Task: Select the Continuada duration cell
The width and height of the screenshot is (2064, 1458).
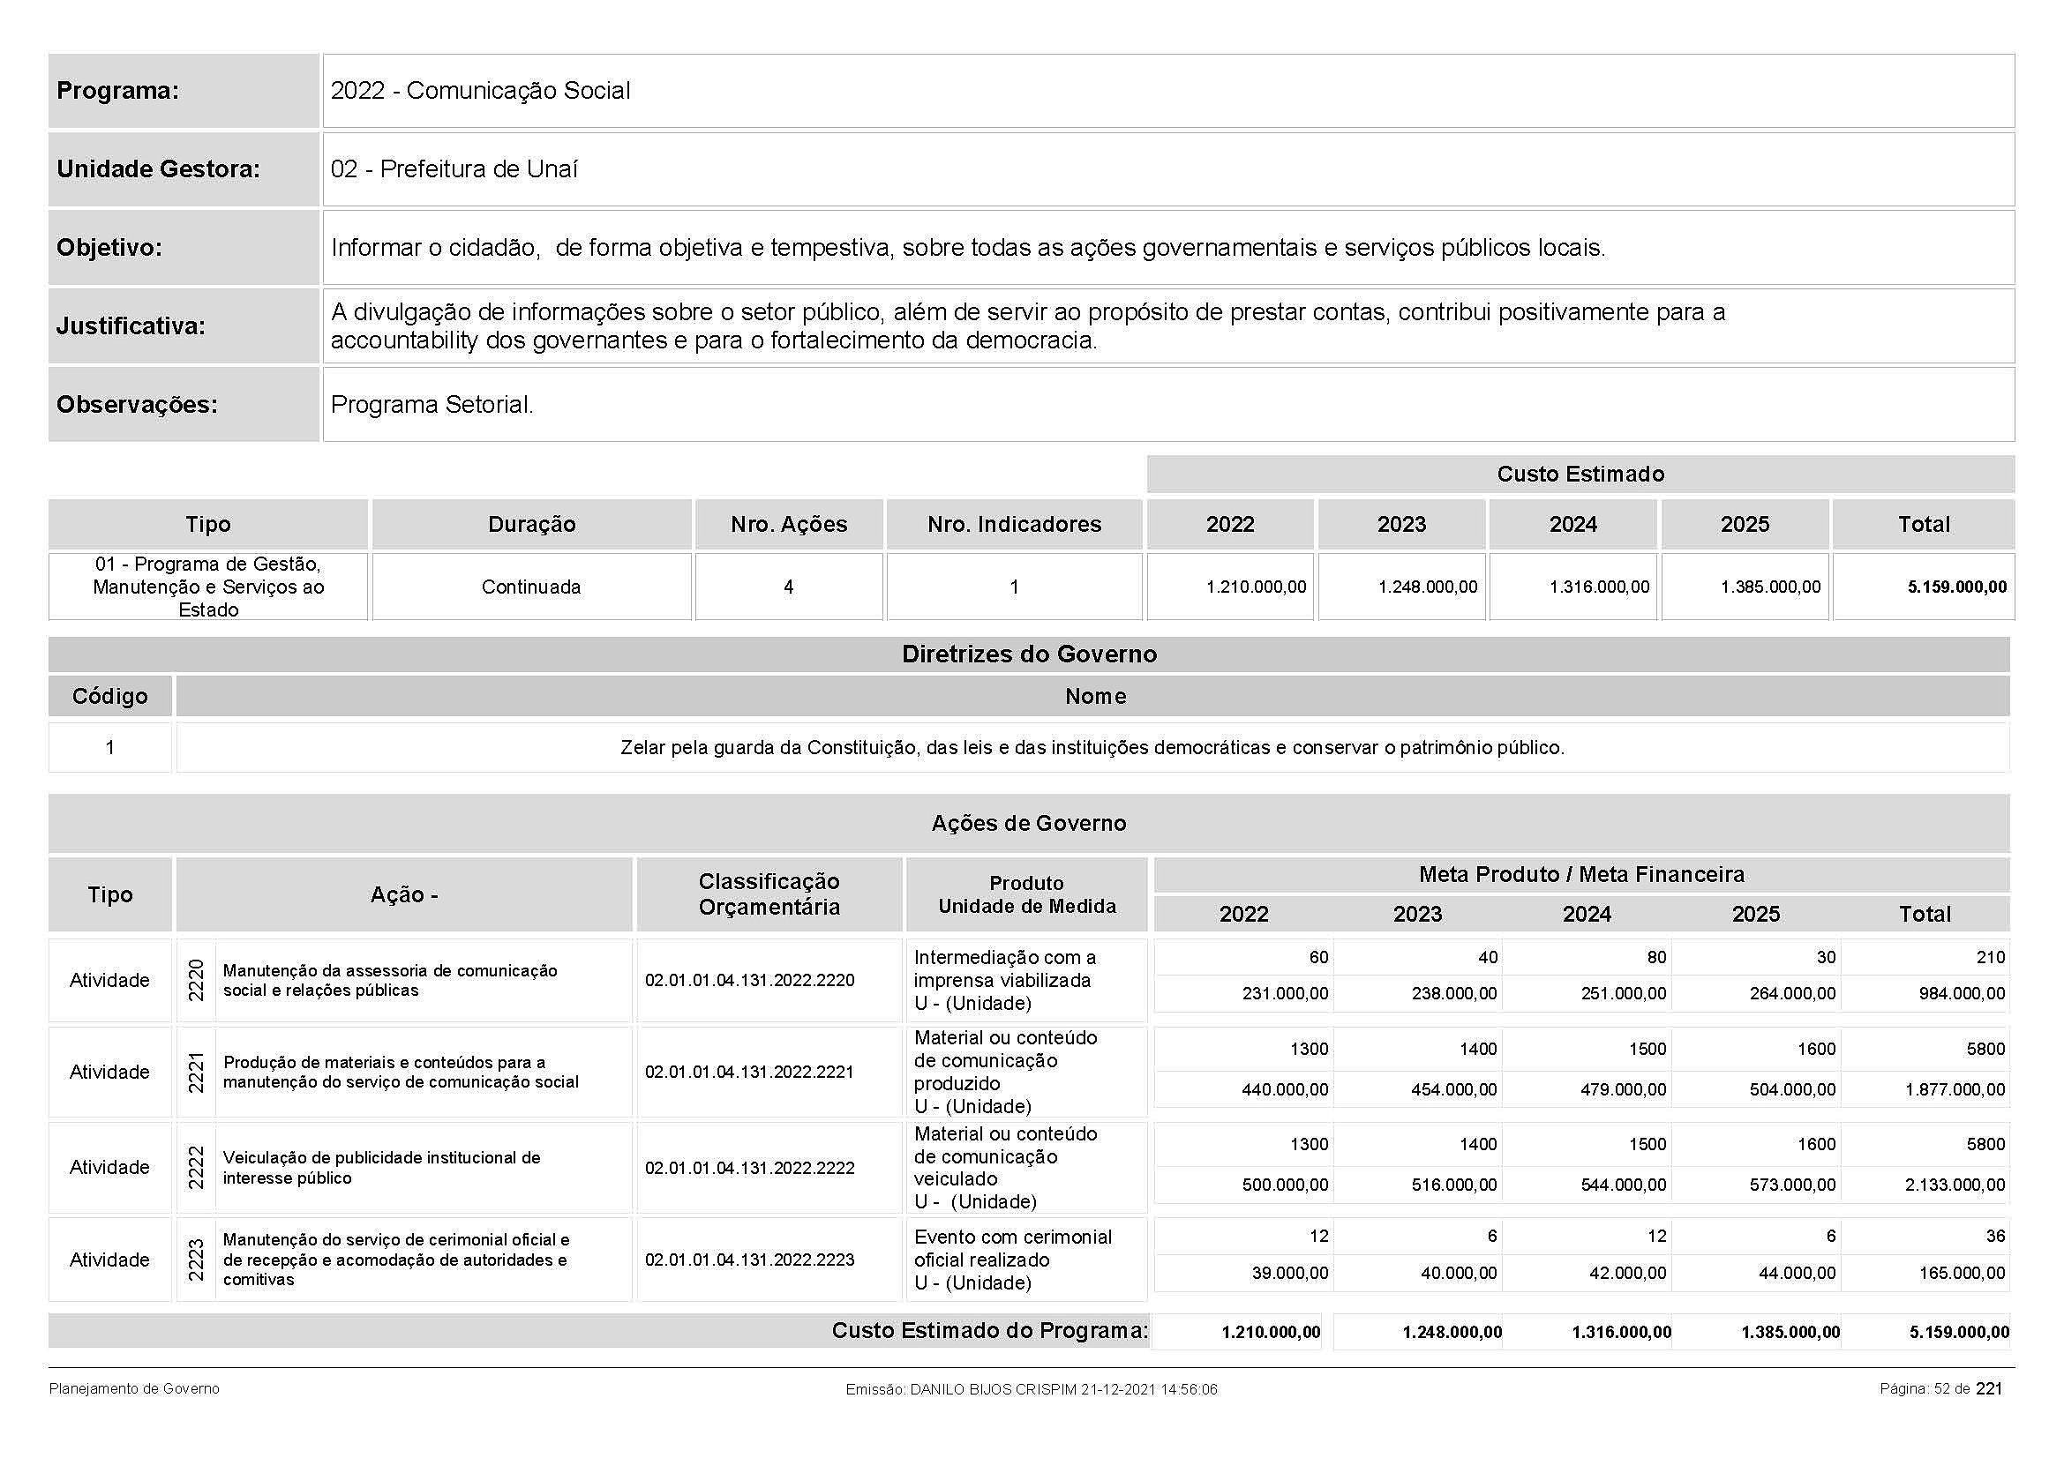Action: click(530, 587)
